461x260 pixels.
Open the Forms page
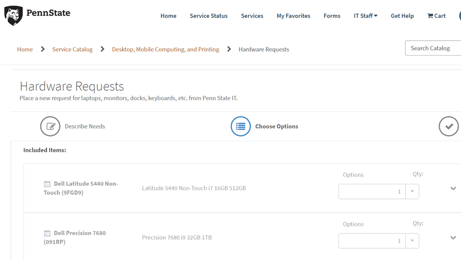332,16
